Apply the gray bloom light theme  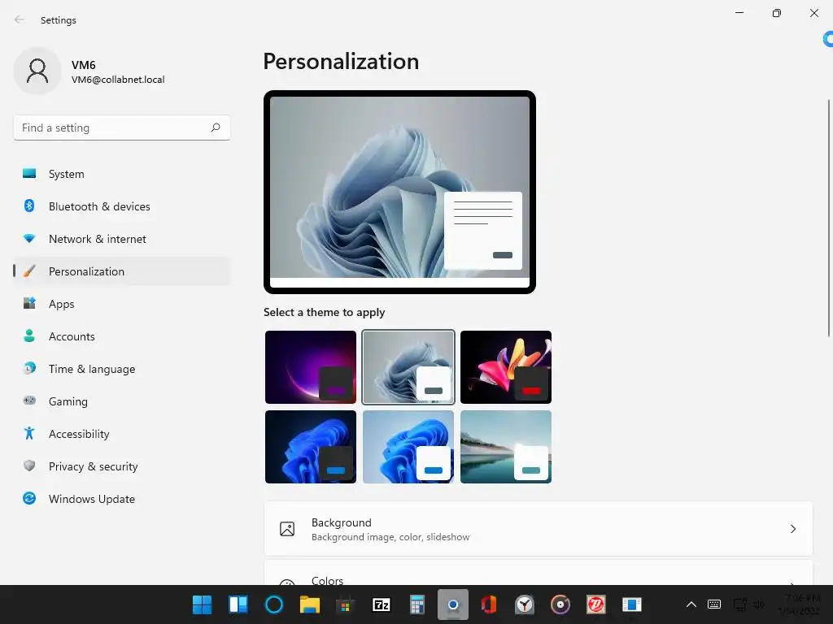(408, 367)
